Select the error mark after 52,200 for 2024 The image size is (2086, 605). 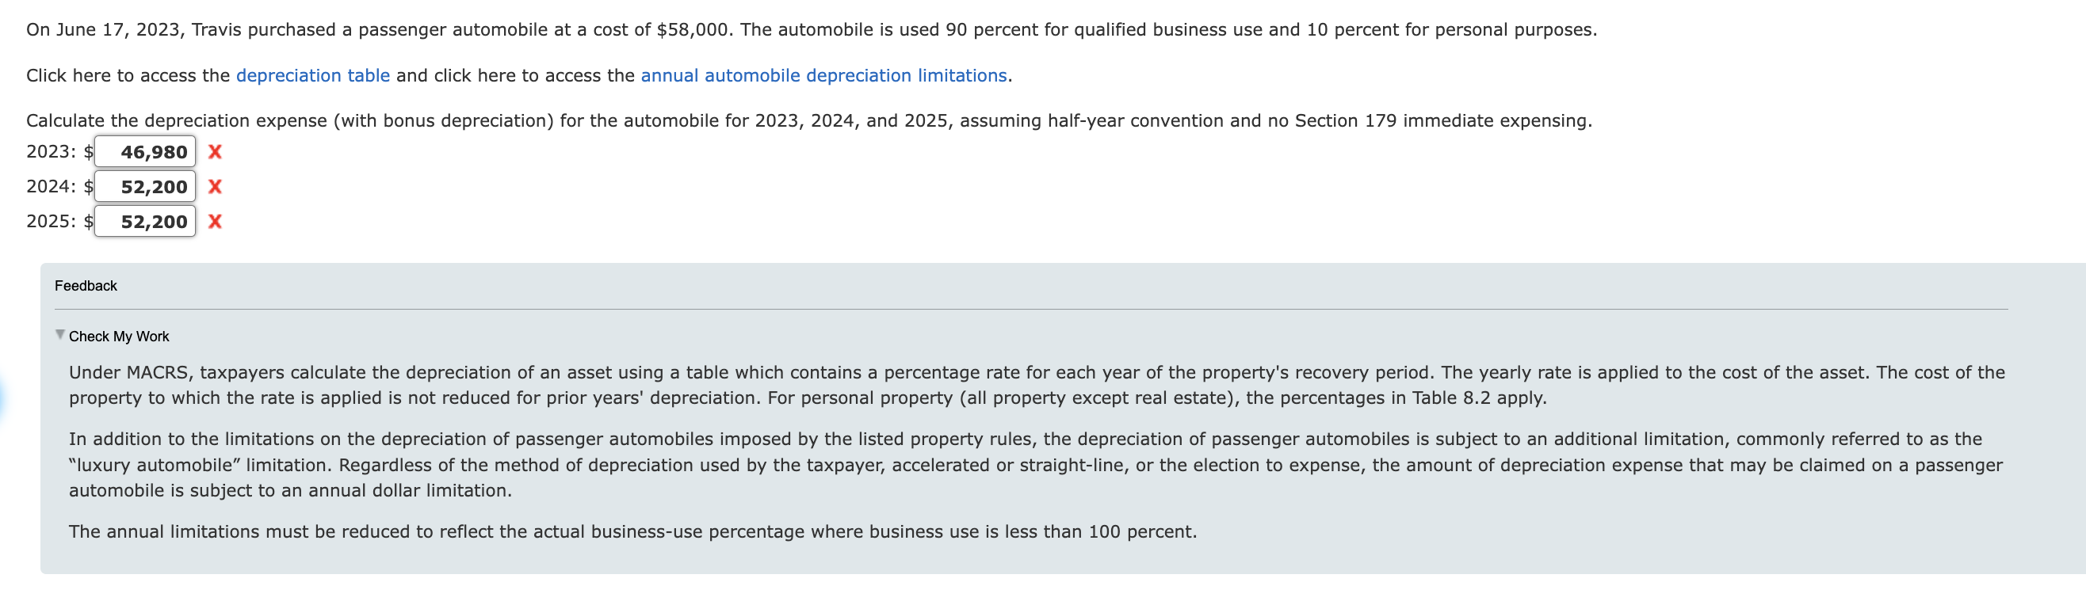214,187
